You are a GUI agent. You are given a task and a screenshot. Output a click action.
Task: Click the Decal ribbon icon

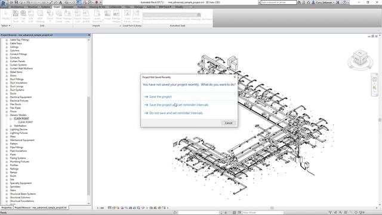50,14
